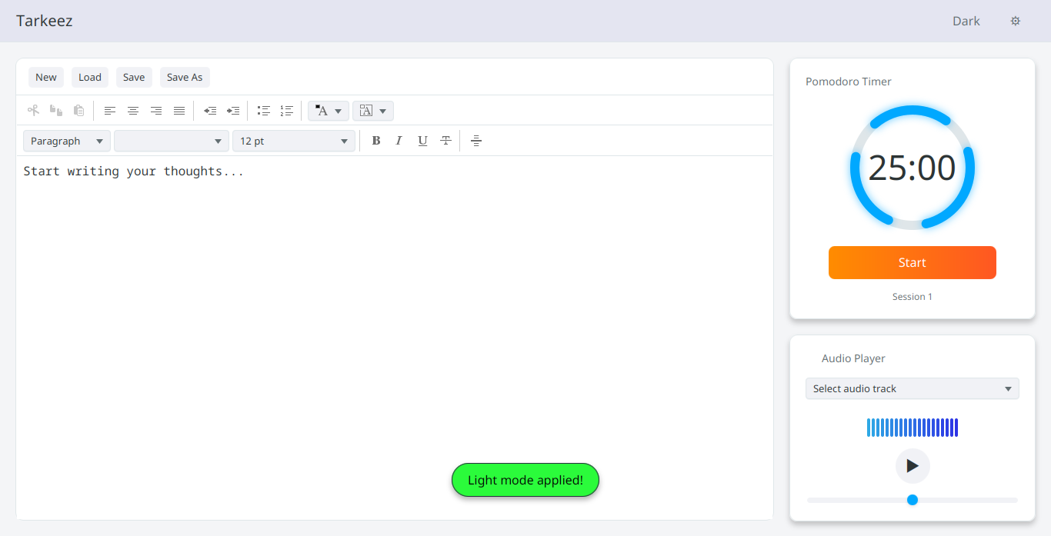Click the Load button

(90, 77)
